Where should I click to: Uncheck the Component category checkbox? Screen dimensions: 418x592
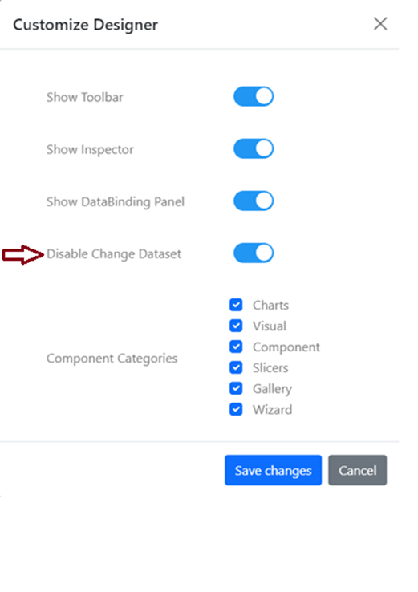236,347
